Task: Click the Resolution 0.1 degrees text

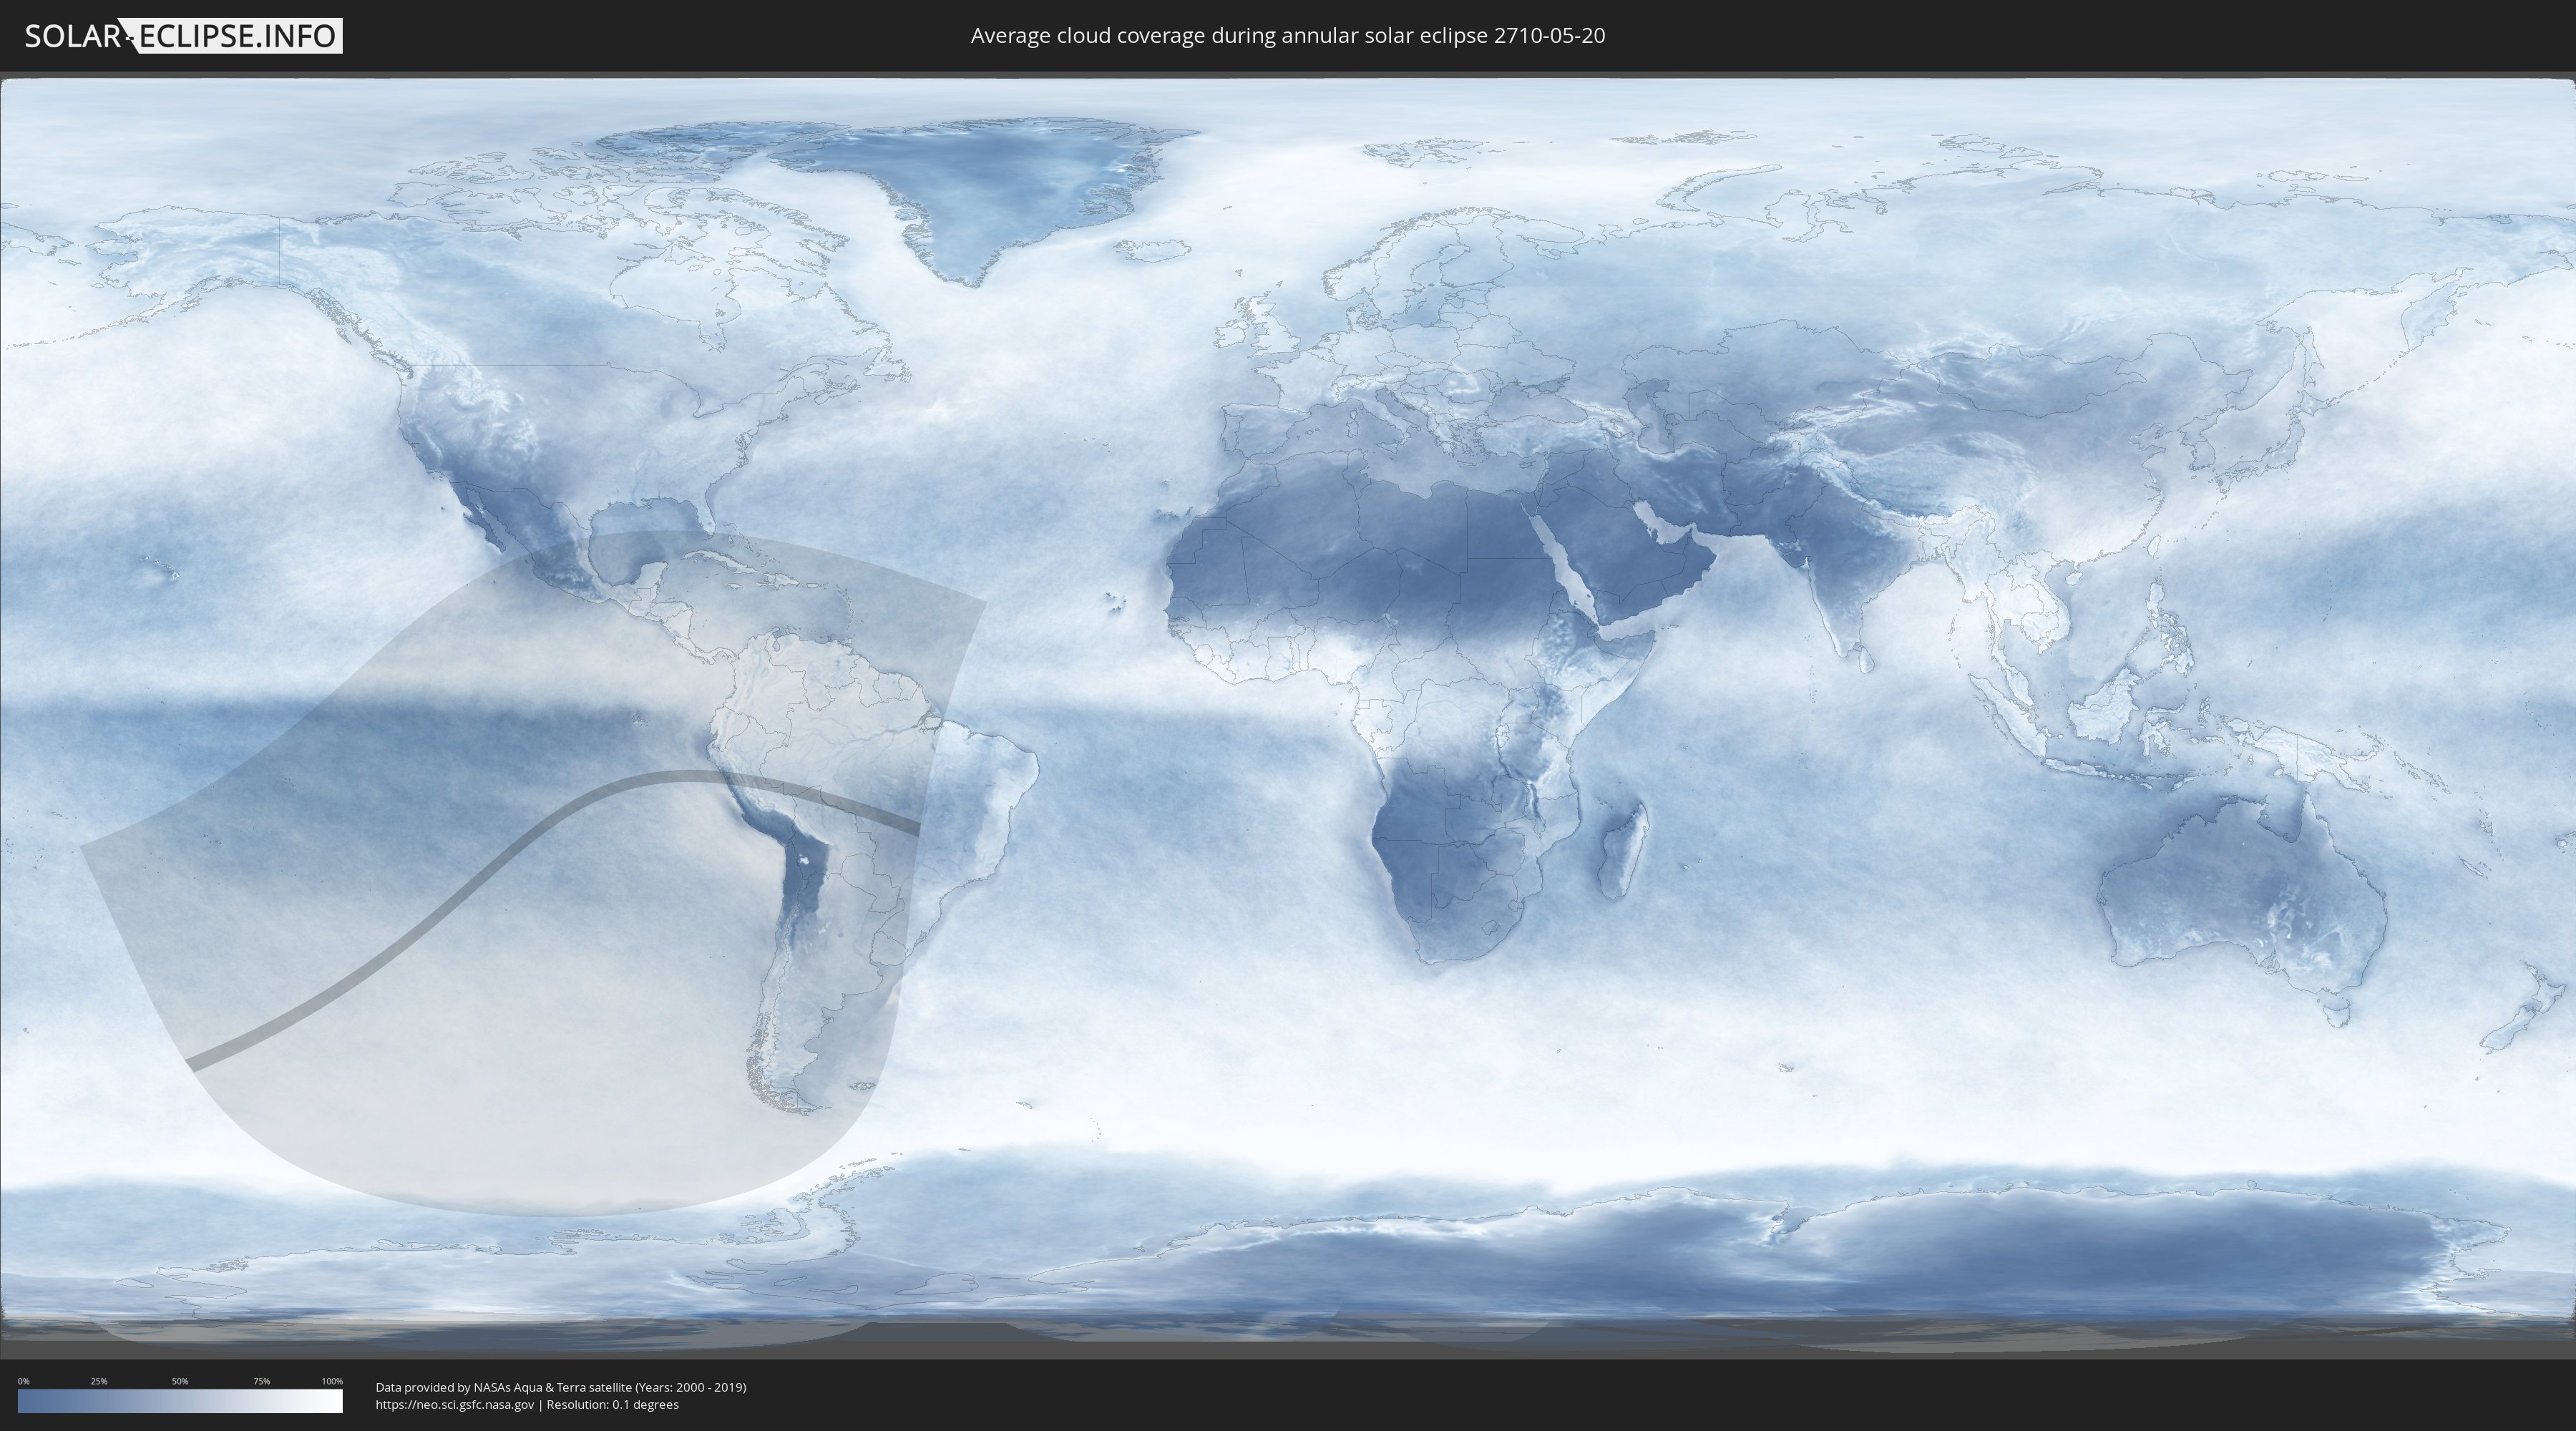Action: 612,1405
